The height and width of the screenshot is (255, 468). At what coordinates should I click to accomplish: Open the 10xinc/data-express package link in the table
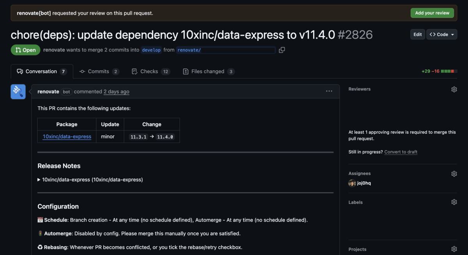click(x=67, y=137)
